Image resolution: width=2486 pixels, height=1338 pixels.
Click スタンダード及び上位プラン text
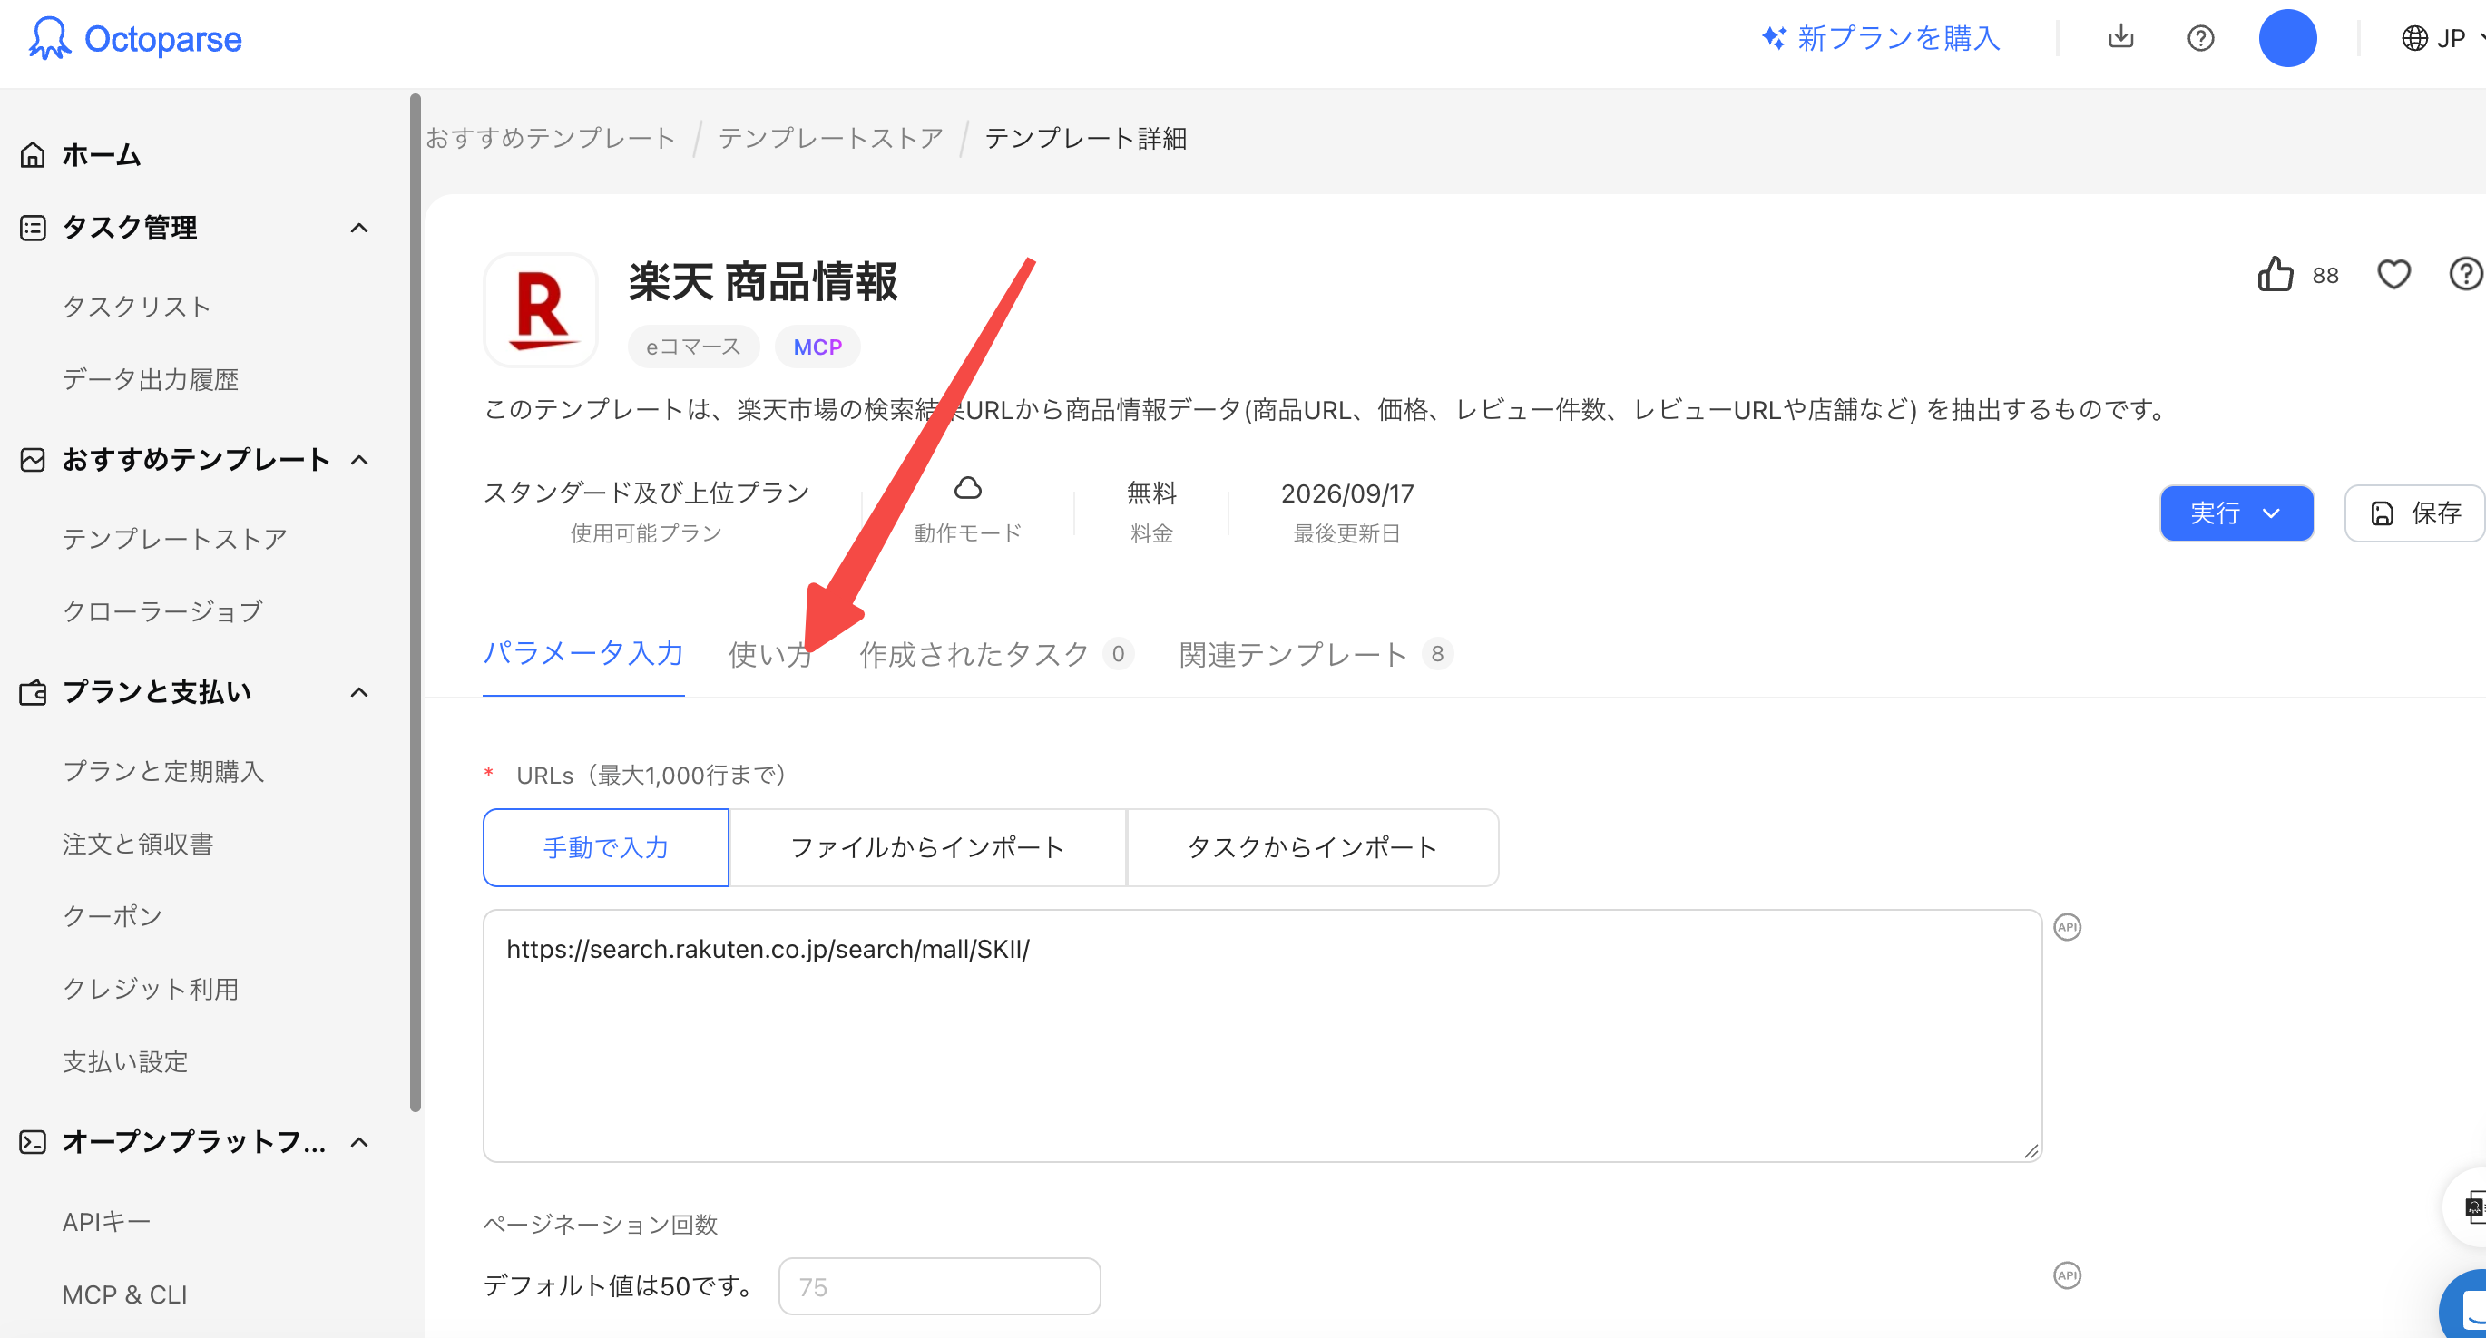click(x=646, y=493)
